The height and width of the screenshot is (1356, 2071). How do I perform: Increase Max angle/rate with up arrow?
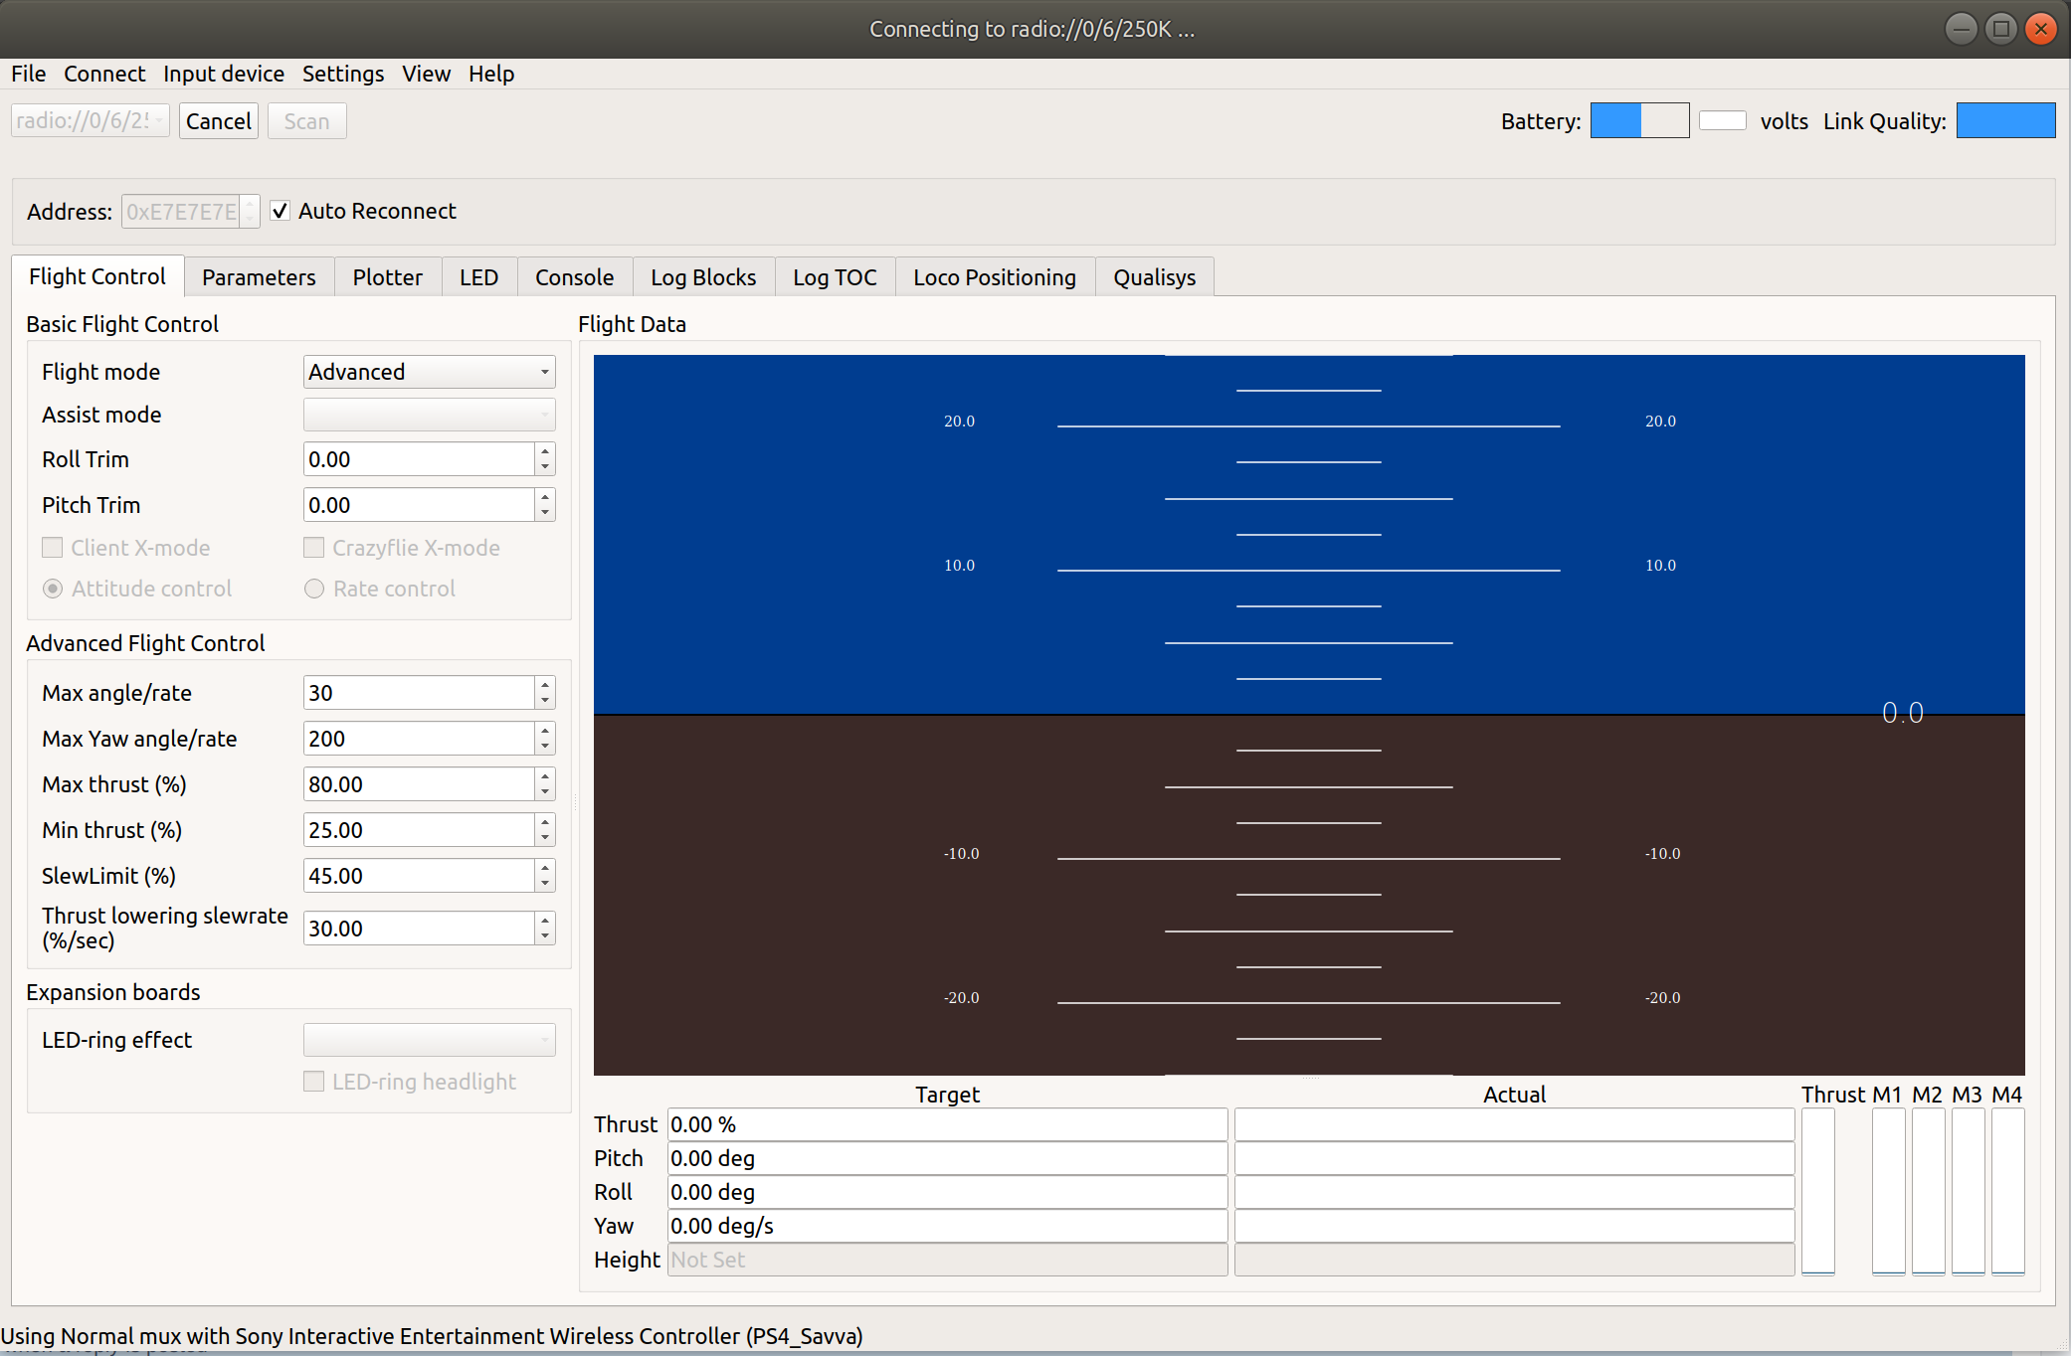[x=544, y=685]
